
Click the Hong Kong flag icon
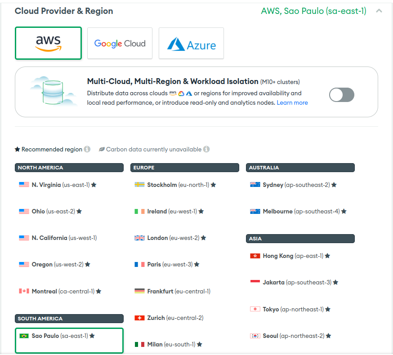[255, 256]
